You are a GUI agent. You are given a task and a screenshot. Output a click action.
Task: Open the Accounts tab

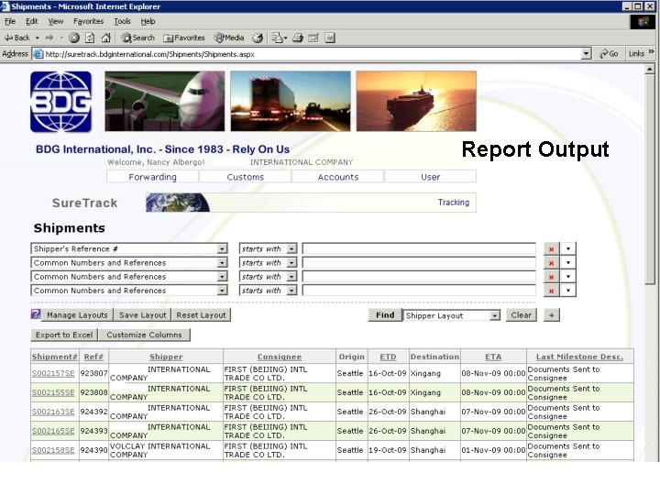click(337, 177)
